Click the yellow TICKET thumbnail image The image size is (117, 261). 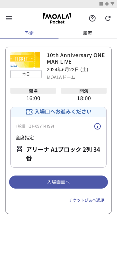point(25,60)
